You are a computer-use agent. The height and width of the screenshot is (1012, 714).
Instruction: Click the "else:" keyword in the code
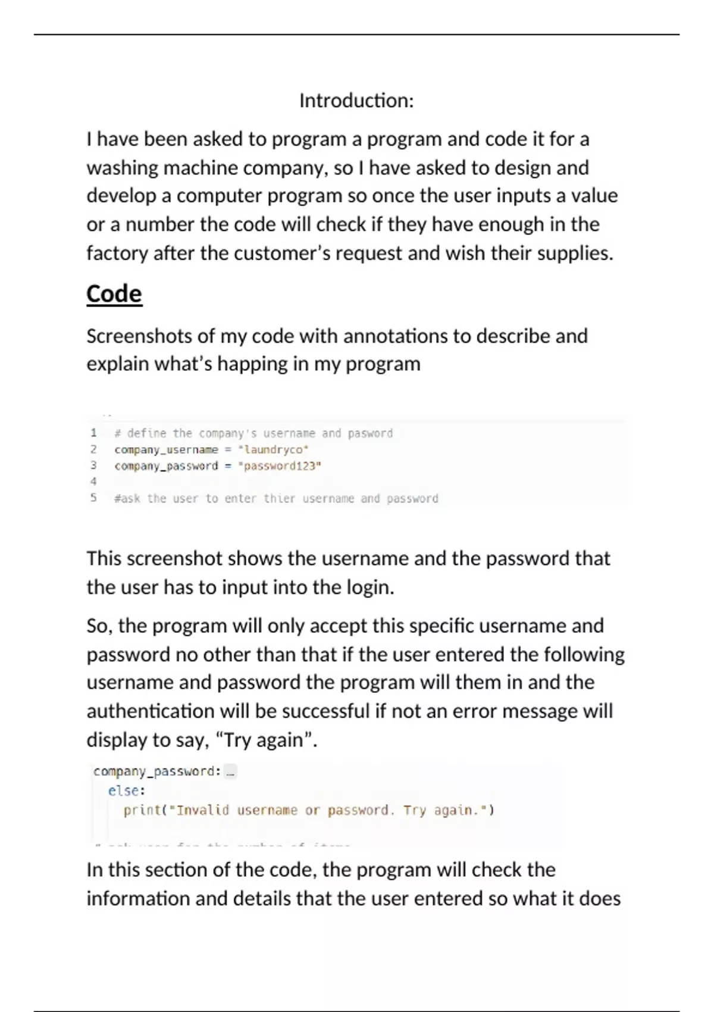click(126, 791)
